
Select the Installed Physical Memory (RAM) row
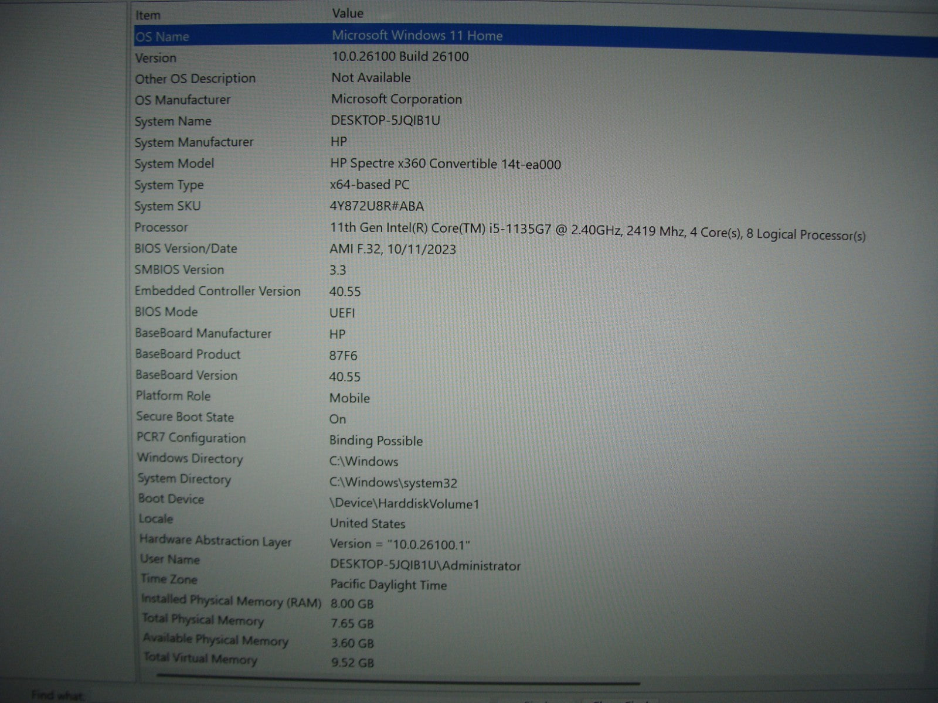(x=231, y=601)
